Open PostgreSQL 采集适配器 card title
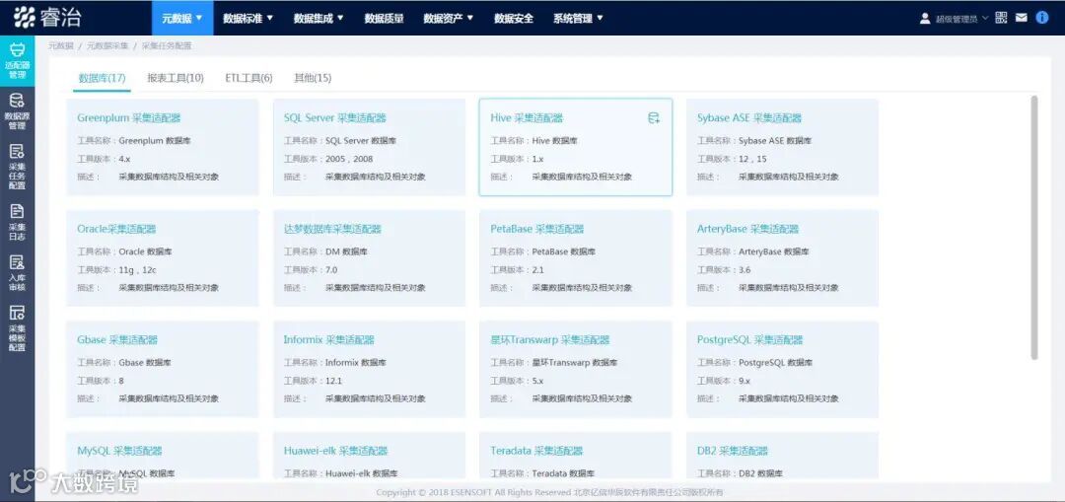 coord(749,339)
